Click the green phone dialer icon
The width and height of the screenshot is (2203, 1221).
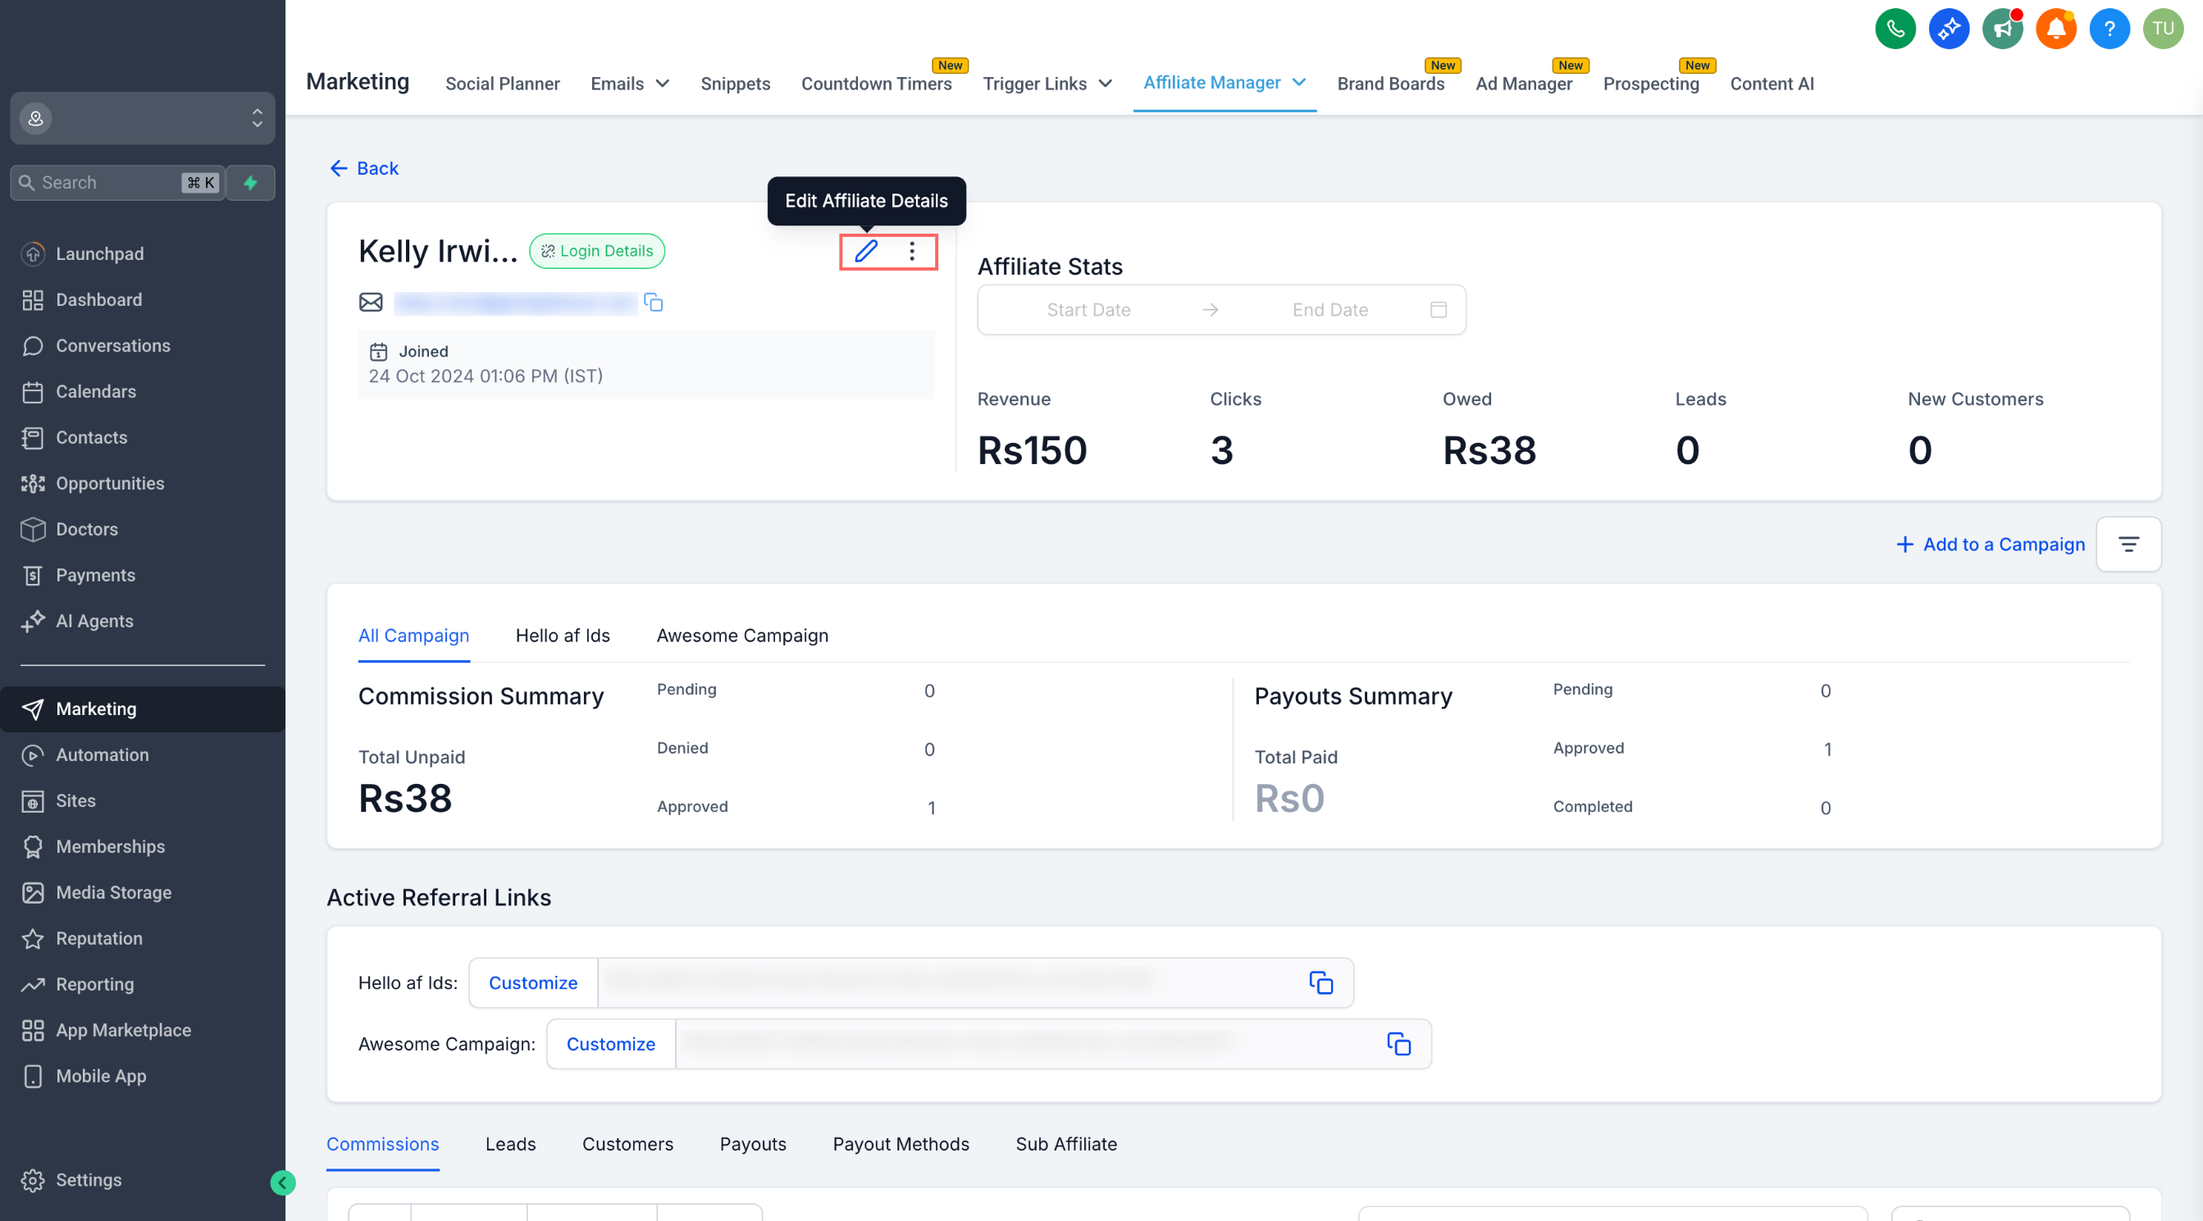[1895, 29]
